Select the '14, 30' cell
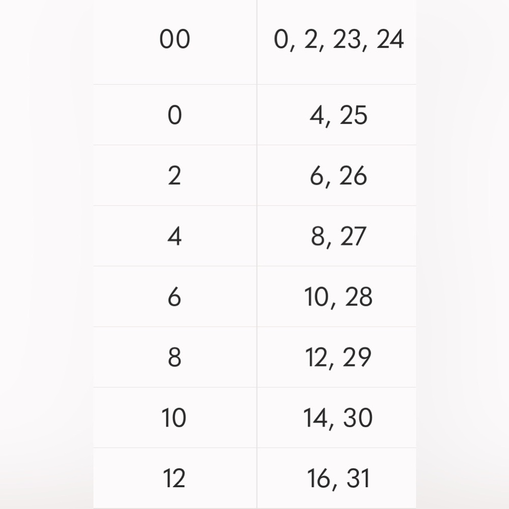This screenshot has height=509, width=509. [338, 418]
